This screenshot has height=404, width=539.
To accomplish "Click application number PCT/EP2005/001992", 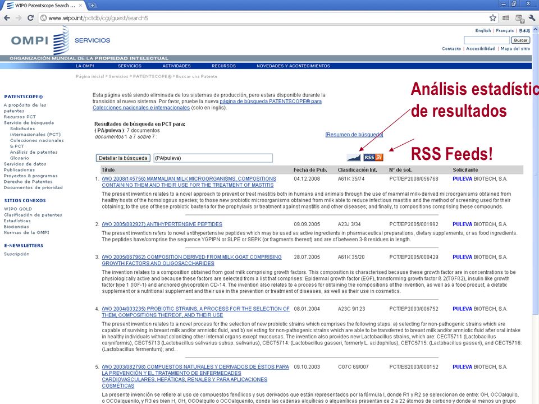I will pyautogui.click(x=414, y=224).
